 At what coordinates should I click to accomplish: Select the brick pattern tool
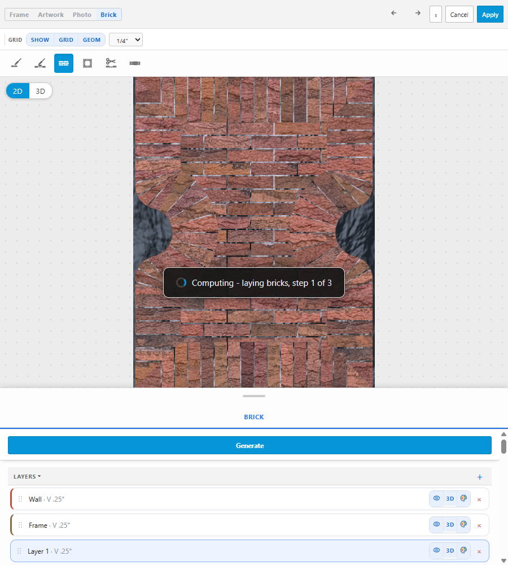(64, 63)
